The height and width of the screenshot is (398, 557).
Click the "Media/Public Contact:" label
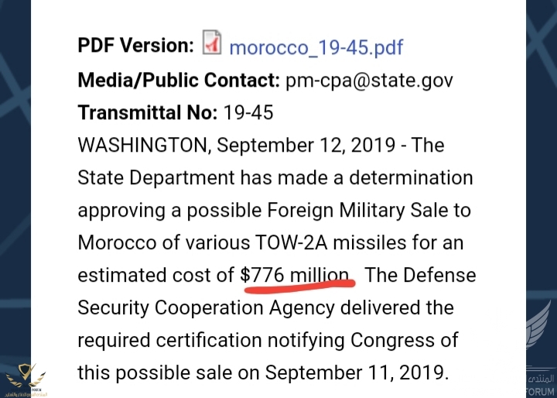point(177,80)
